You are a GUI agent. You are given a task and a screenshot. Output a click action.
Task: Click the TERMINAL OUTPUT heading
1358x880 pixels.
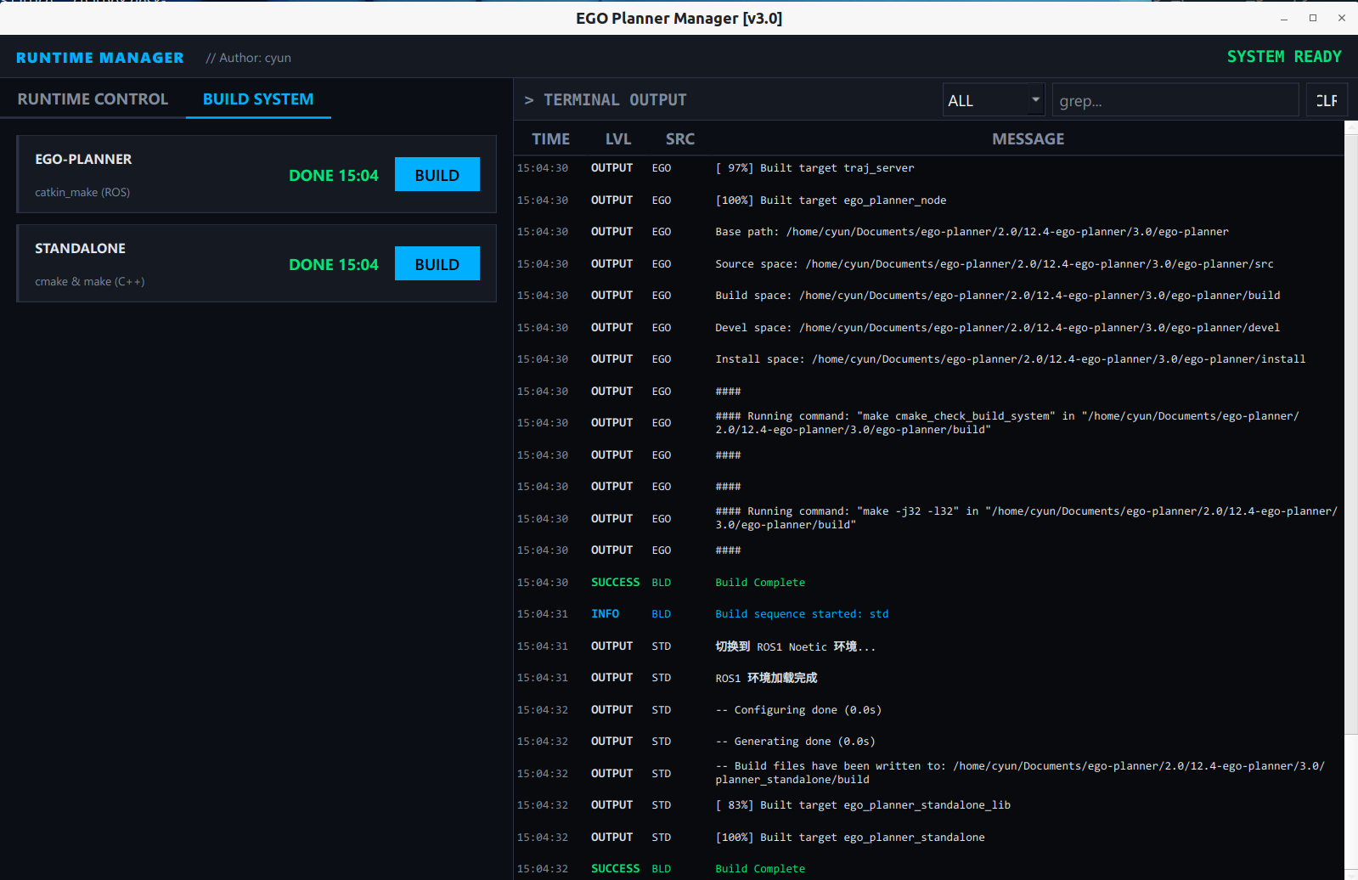point(615,100)
